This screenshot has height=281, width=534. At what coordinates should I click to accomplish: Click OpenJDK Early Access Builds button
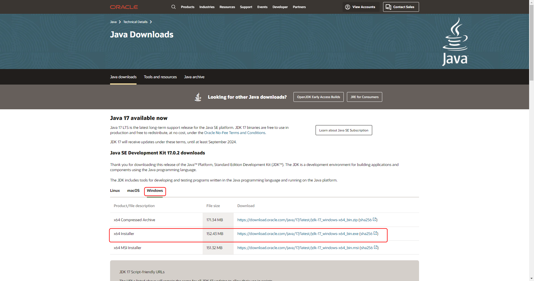[318, 97]
